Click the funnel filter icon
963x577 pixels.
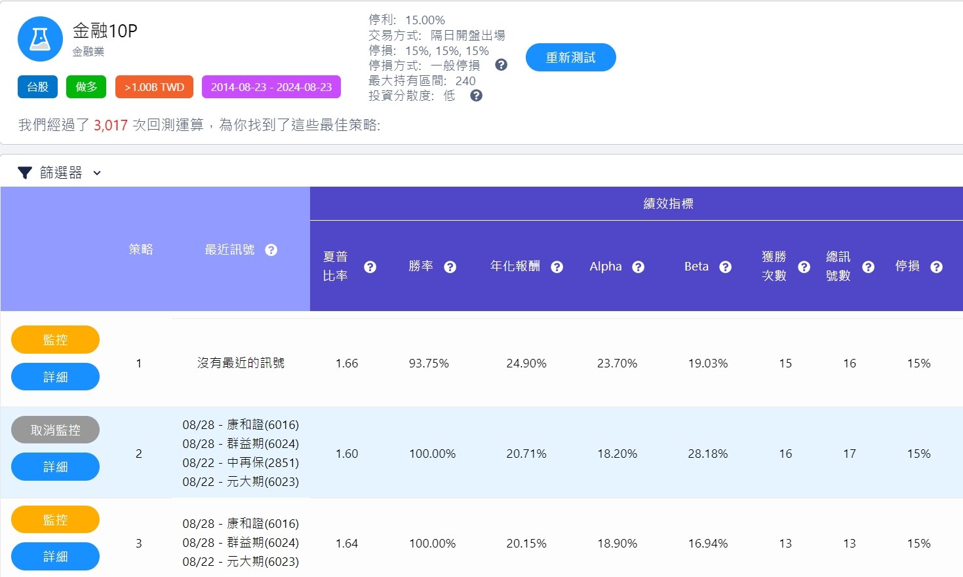(x=25, y=173)
